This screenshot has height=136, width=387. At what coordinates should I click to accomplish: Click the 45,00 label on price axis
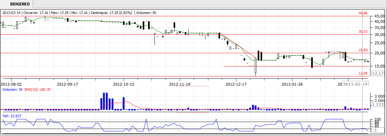point(379,16)
